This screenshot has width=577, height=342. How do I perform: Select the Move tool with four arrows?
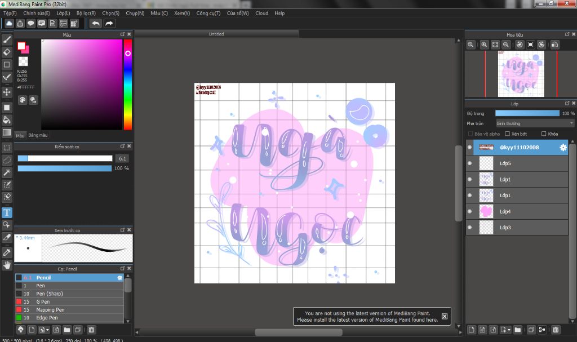click(7, 92)
